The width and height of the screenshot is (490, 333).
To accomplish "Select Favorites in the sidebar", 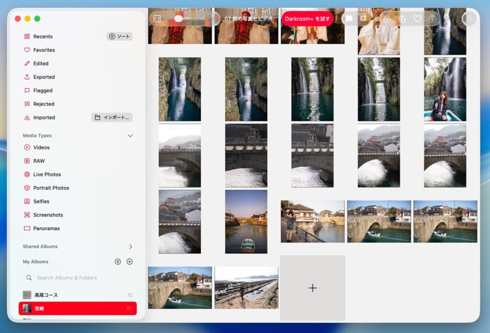I will coord(44,50).
